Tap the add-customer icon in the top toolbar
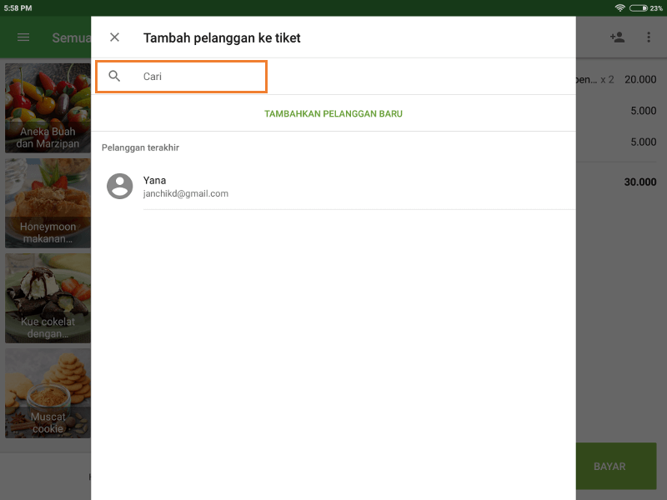 pyautogui.click(x=618, y=37)
